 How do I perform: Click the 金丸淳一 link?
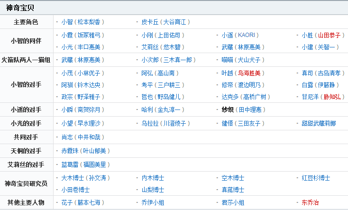pyautogui.click(x=169, y=110)
